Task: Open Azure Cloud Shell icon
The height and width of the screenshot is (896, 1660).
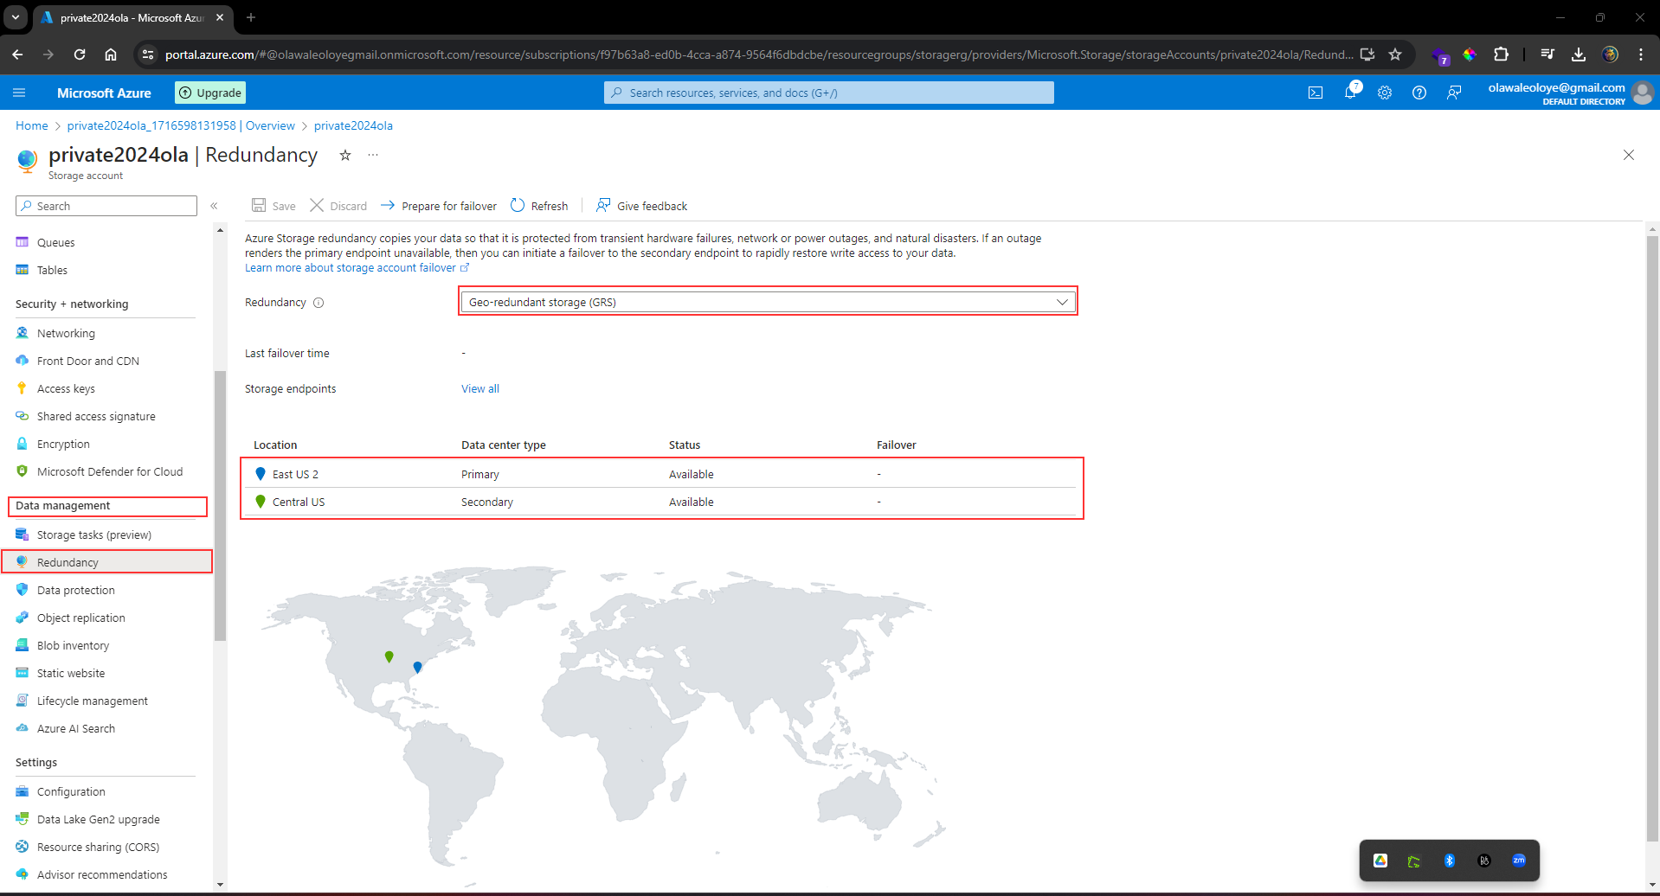Action: [1316, 93]
